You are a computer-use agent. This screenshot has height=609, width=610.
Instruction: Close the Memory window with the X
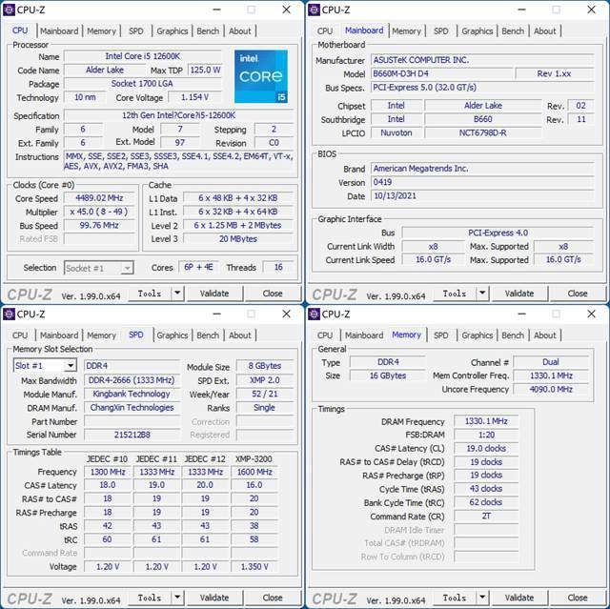point(591,314)
